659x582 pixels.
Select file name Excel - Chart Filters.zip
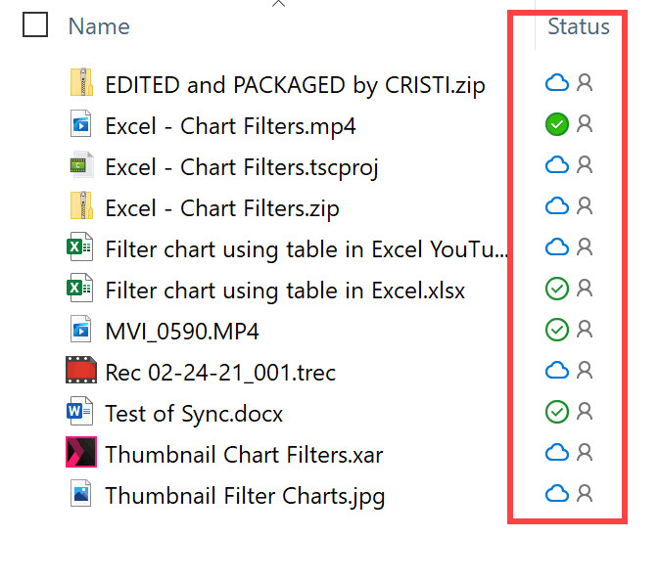[222, 209]
